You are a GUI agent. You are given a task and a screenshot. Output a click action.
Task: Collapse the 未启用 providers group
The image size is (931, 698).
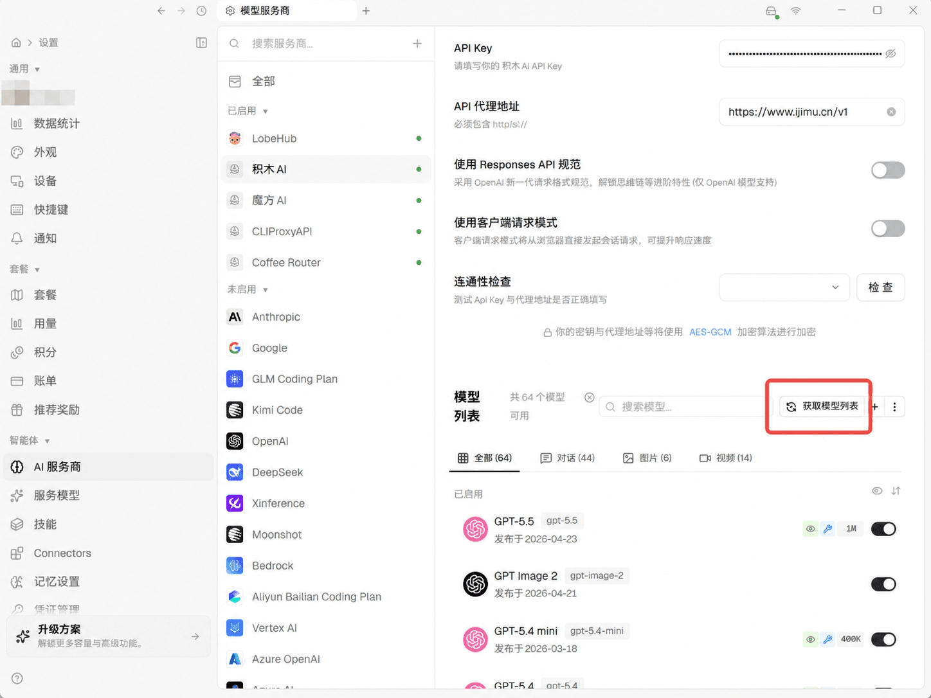tap(248, 289)
